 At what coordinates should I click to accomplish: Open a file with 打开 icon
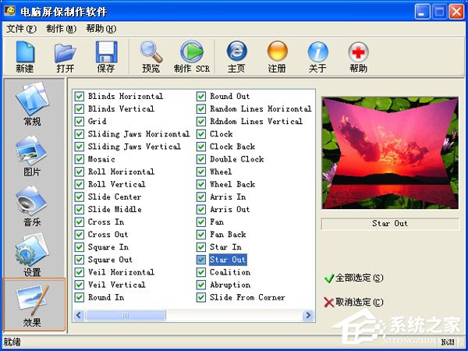pyautogui.click(x=66, y=55)
